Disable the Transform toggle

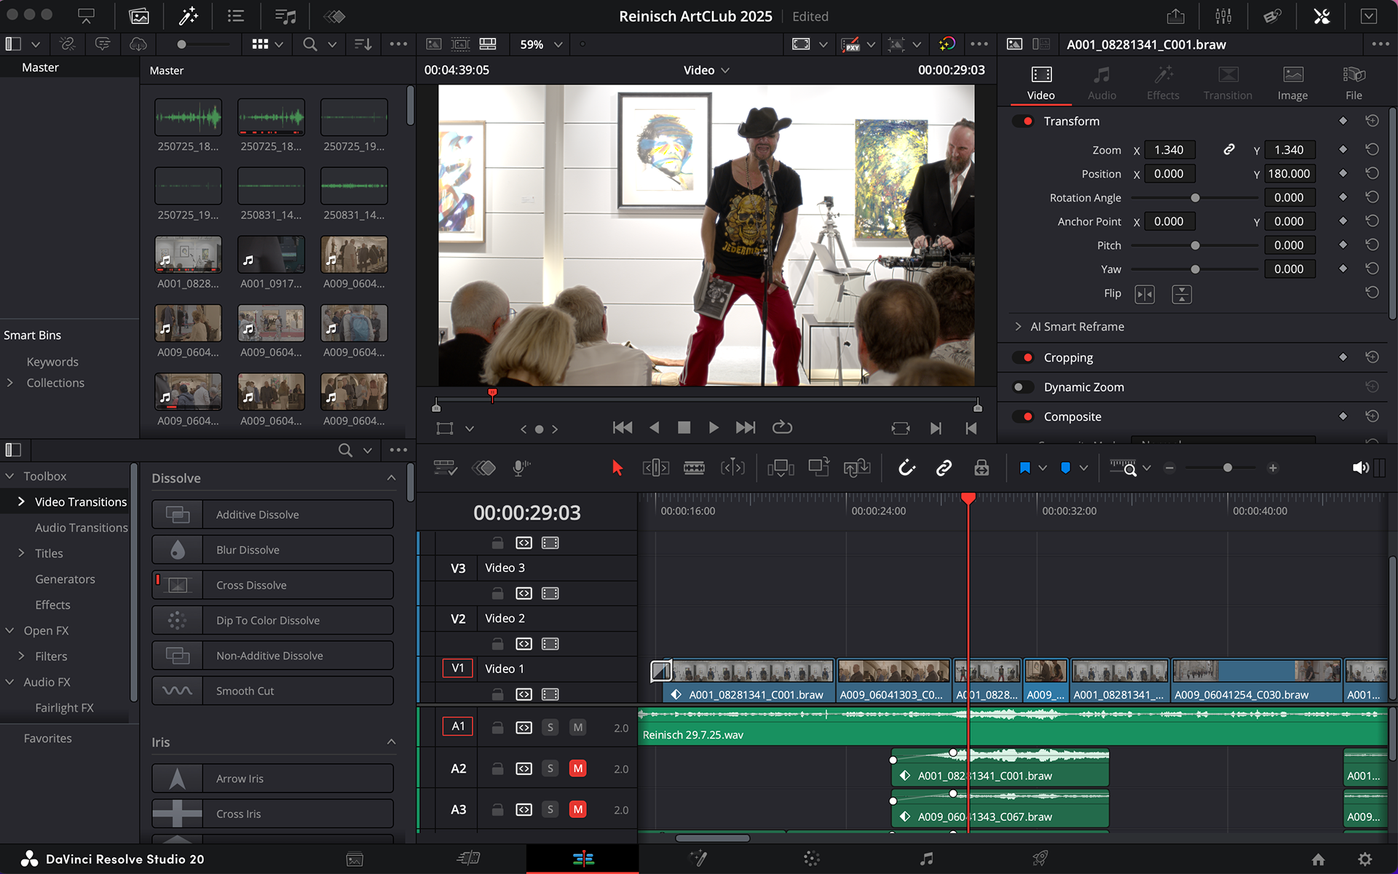1023,122
